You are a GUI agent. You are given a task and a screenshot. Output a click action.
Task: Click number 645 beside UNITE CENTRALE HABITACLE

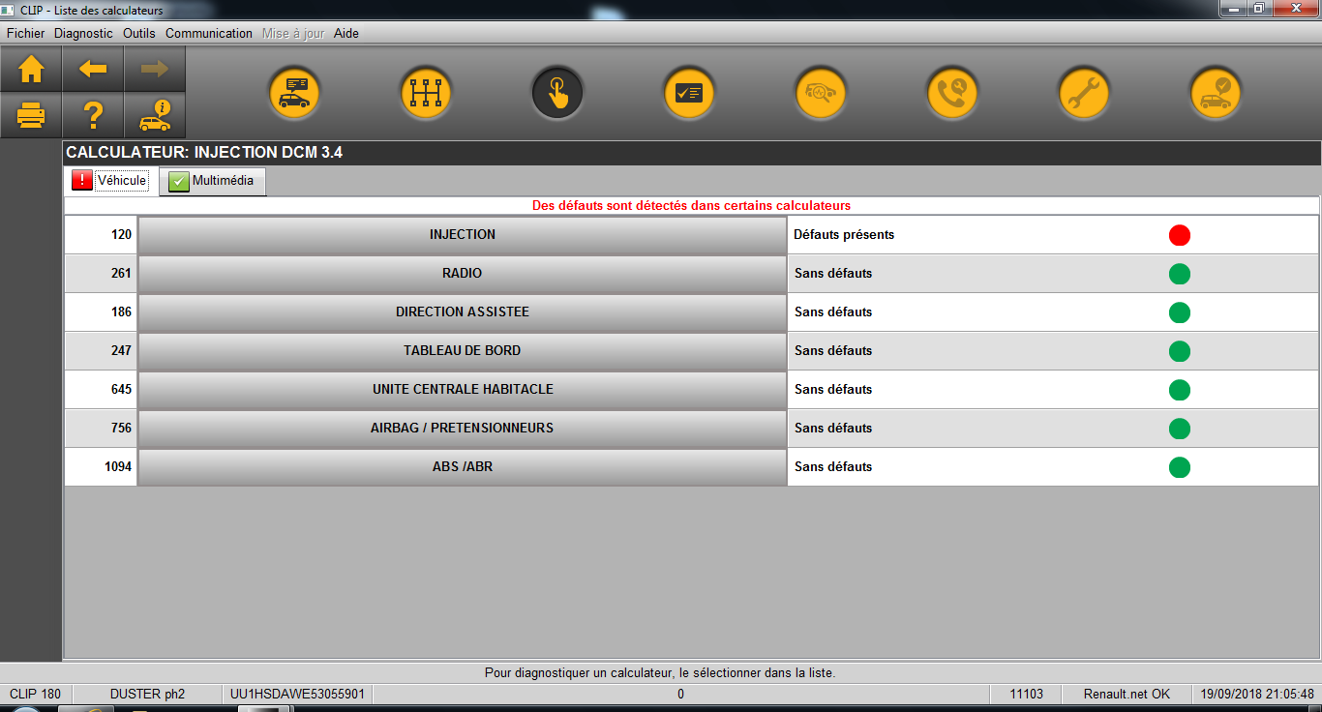pyautogui.click(x=121, y=390)
